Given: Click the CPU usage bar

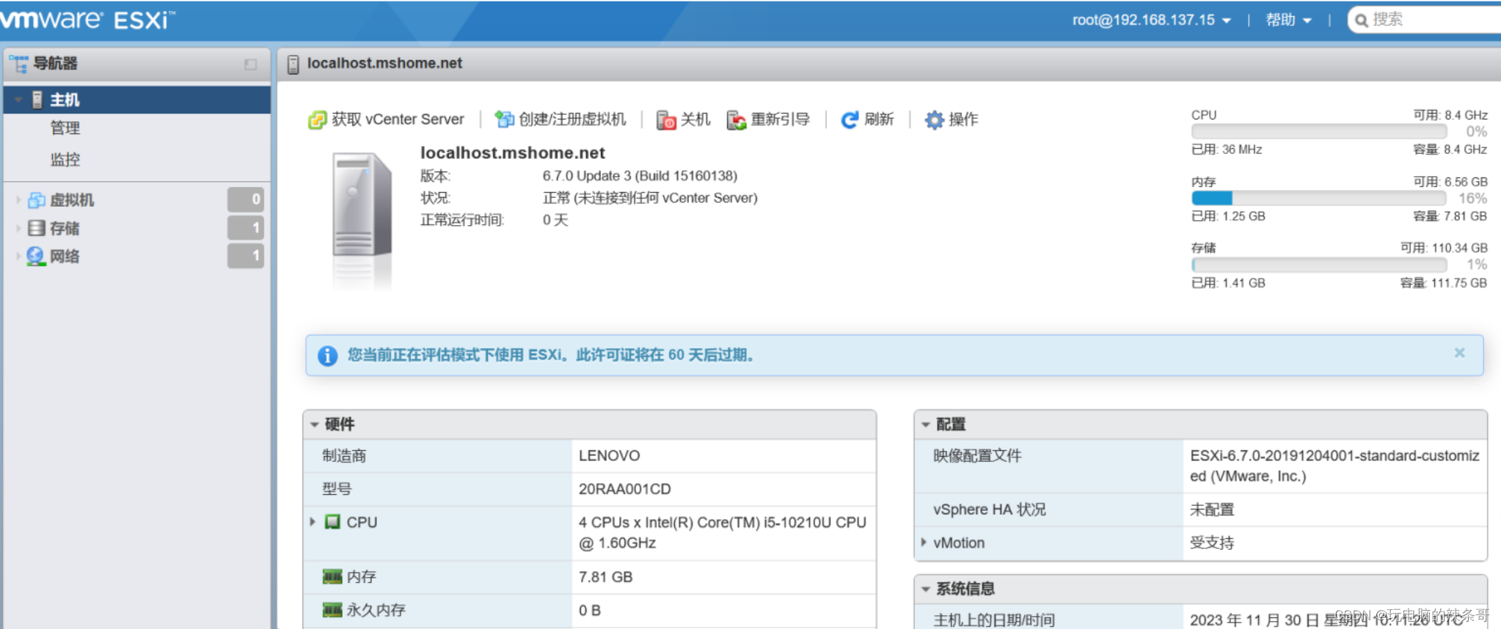Looking at the screenshot, I should tap(1319, 132).
